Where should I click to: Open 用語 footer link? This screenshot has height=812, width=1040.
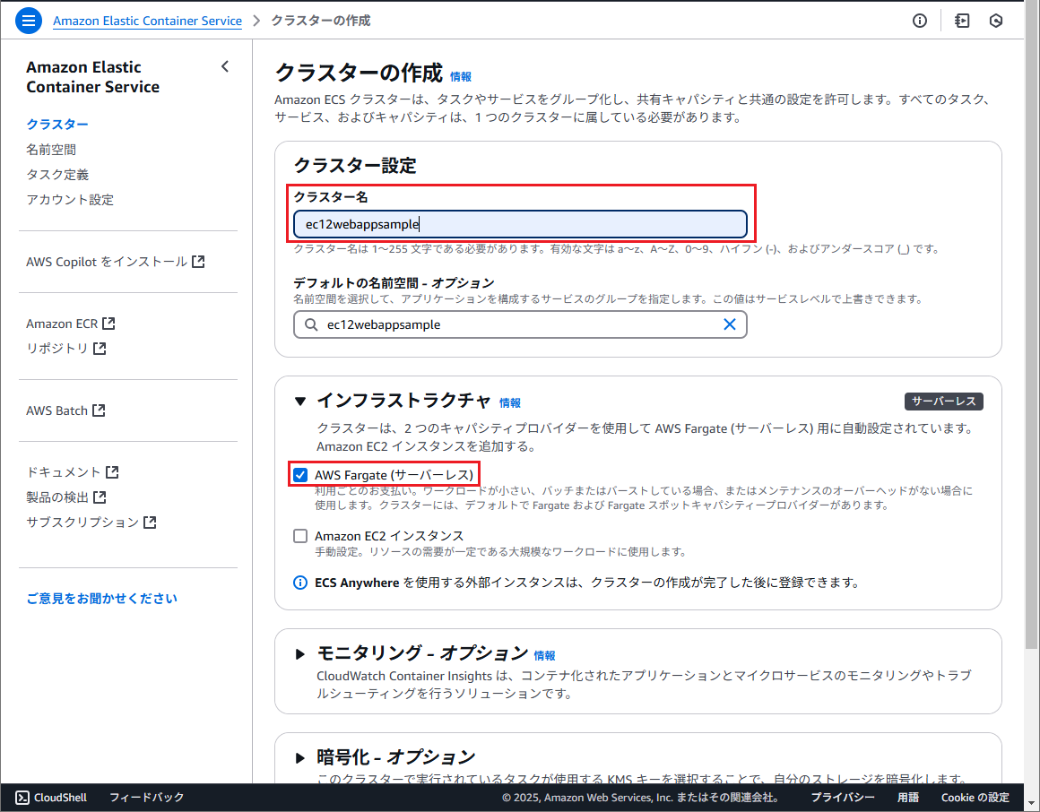tap(908, 798)
